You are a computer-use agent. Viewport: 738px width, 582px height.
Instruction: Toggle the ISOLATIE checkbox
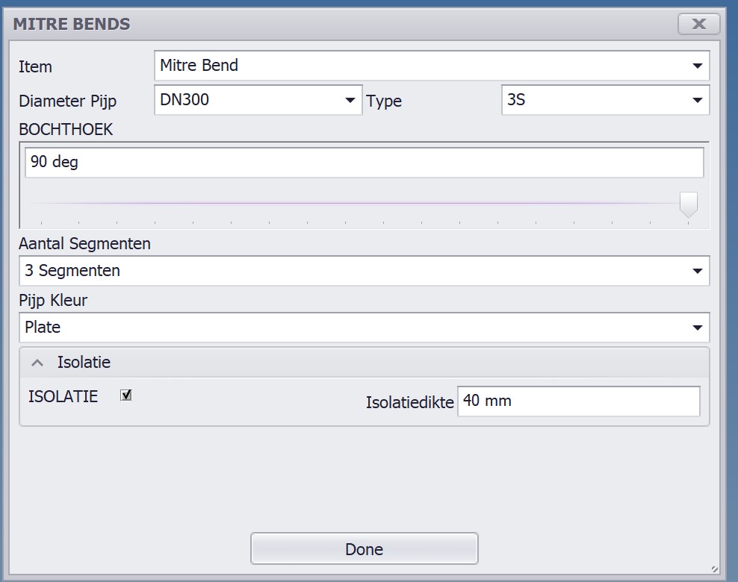click(x=126, y=395)
